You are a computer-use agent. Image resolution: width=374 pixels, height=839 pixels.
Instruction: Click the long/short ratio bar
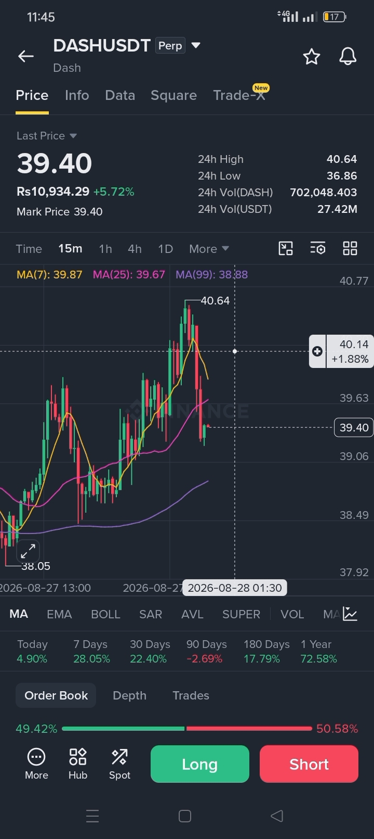pos(187,729)
